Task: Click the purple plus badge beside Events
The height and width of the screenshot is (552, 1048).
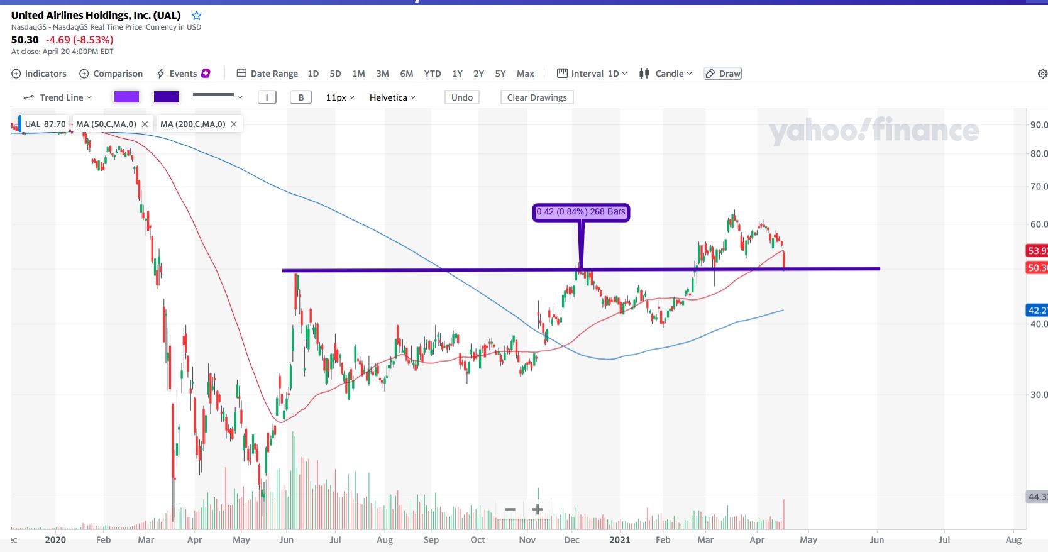Action: click(x=206, y=74)
